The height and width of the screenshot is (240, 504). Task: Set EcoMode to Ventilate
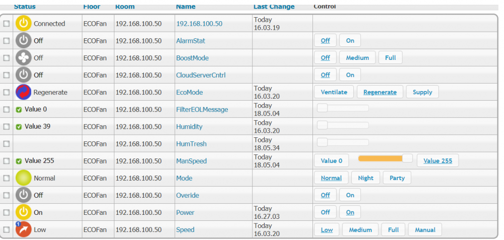[334, 92]
